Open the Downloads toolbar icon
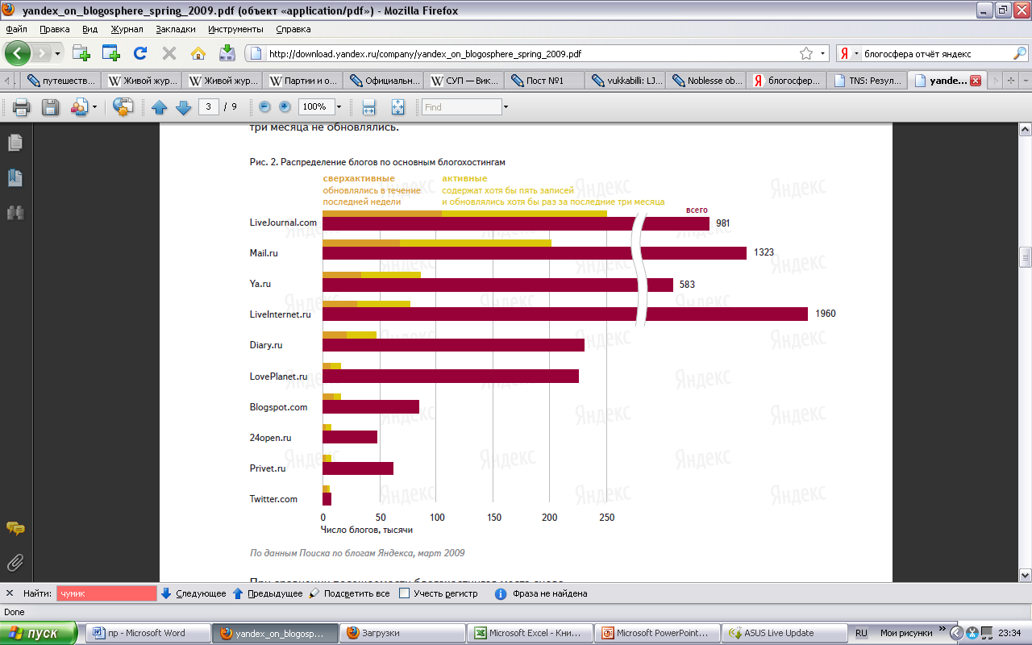This screenshot has height=645, width=1032. point(227,53)
